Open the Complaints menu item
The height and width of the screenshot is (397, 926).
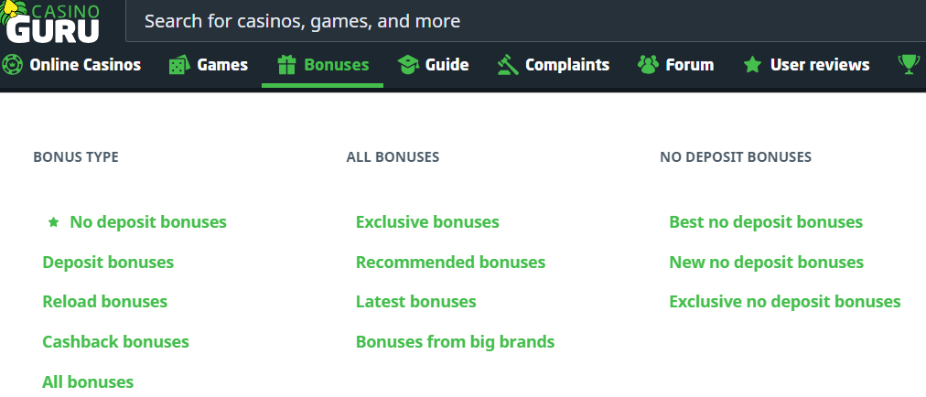point(567,65)
